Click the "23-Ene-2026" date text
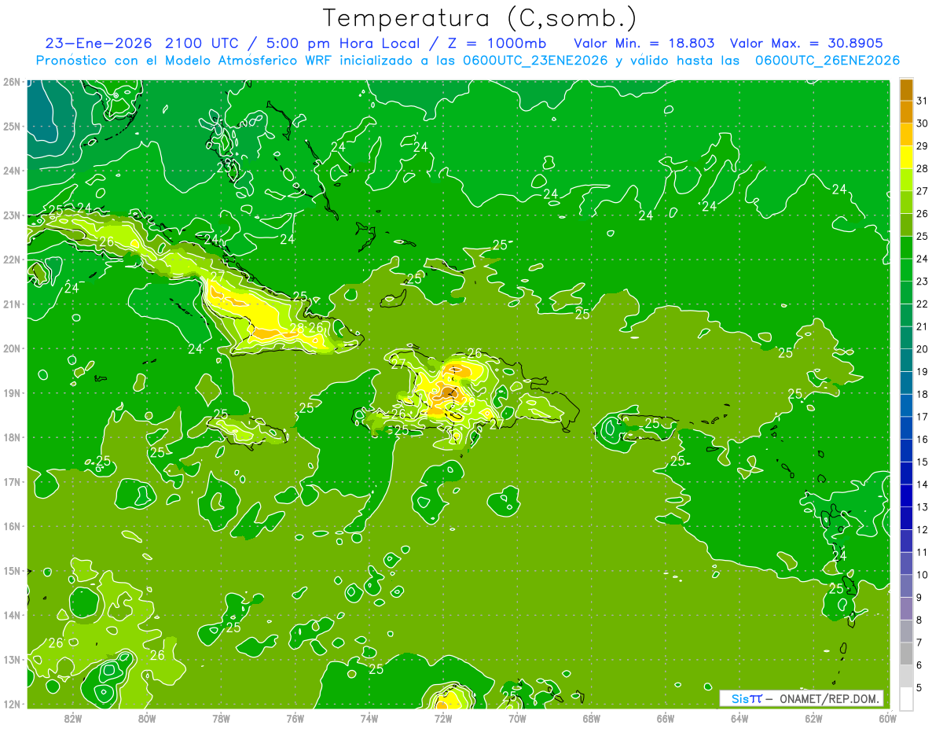The image size is (943, 729). click(98, 43)
